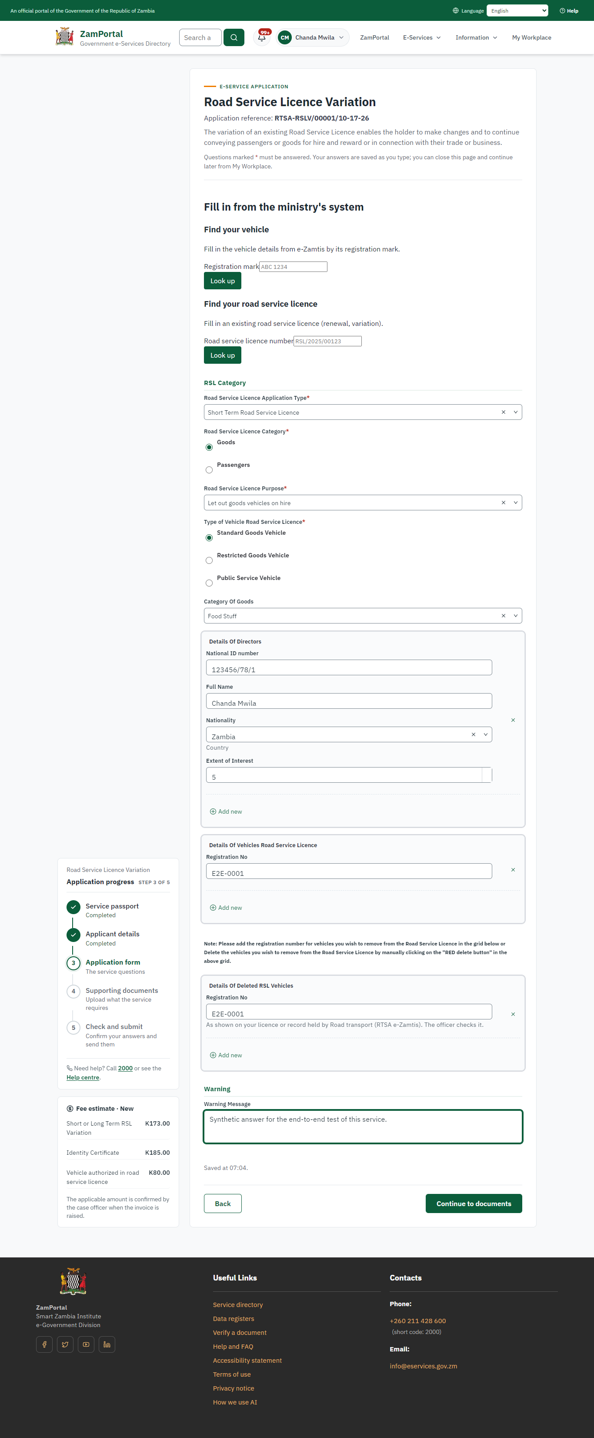Choose Public Service Vehicle radio option
This screenshot has height=1438, width=594.
tap(209, 583)
